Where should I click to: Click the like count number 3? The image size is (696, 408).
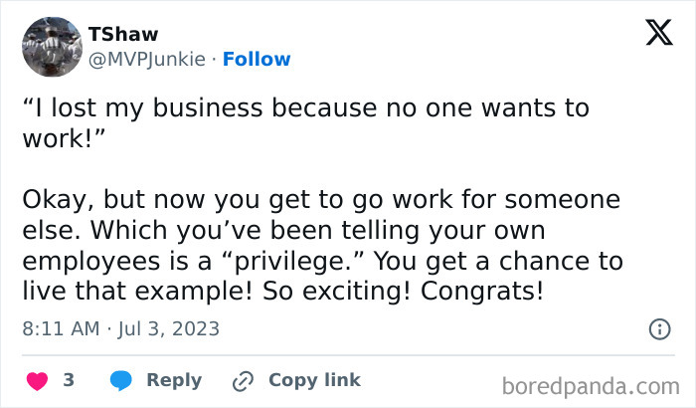click(x=69, y=380)
